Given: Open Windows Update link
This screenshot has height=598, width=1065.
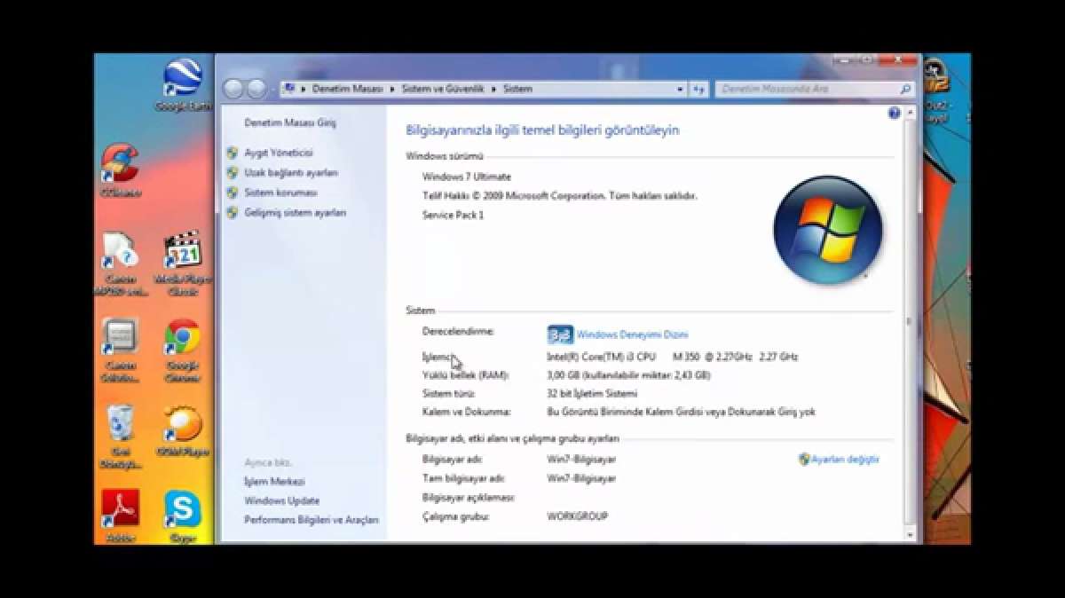Looking at the screenshot, I should pos(281,500).
